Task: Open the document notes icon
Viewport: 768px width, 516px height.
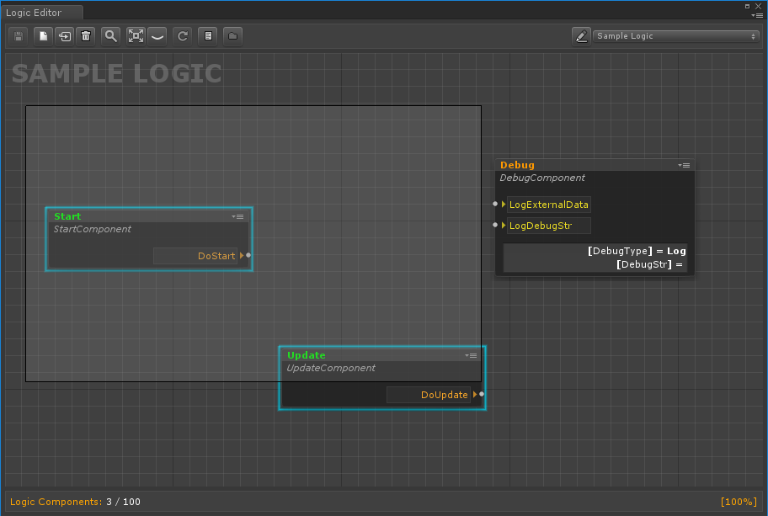Action: coord(208,36)
